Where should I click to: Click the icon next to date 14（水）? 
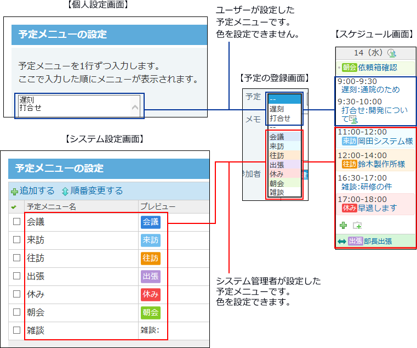(x=391, y=53)
